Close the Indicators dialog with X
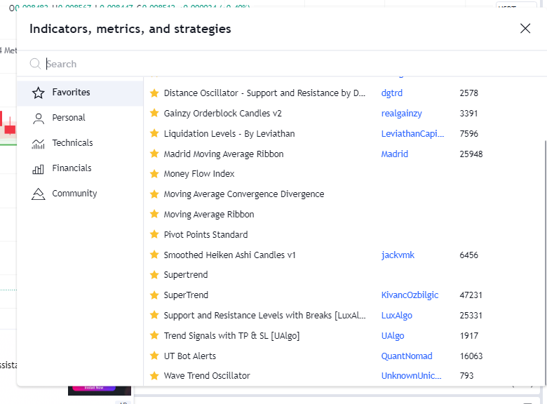The height and width of the screenshot is (404, 547). coord(525,28)
